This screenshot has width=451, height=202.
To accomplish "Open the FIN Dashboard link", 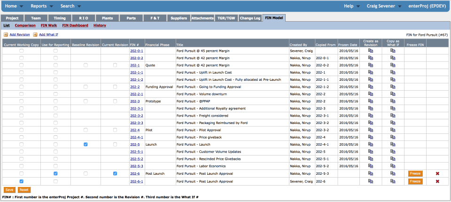I will point(75,25).
